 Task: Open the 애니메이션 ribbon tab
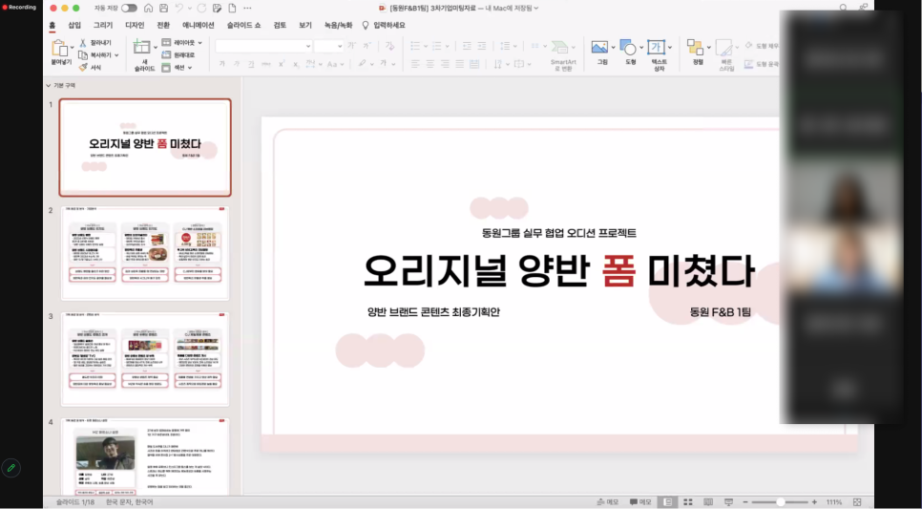point(199,25)
